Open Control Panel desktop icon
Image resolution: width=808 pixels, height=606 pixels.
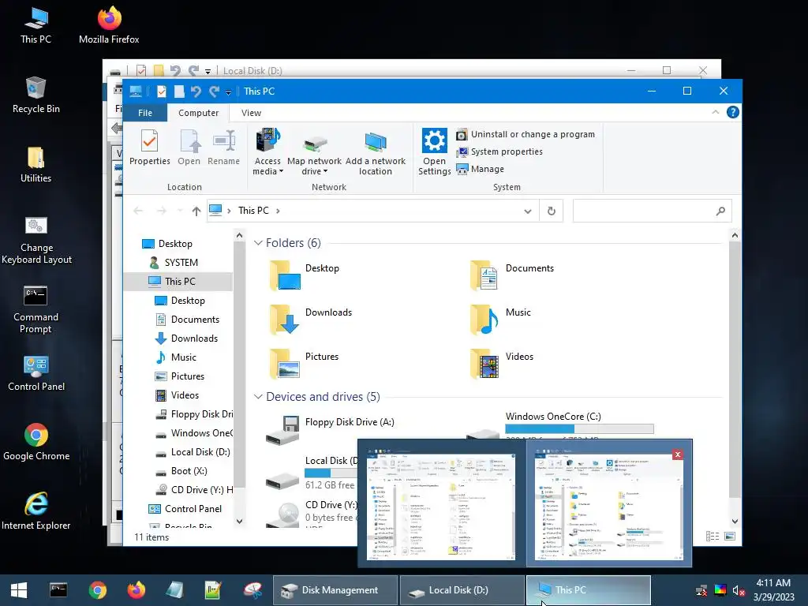point(36,373)
